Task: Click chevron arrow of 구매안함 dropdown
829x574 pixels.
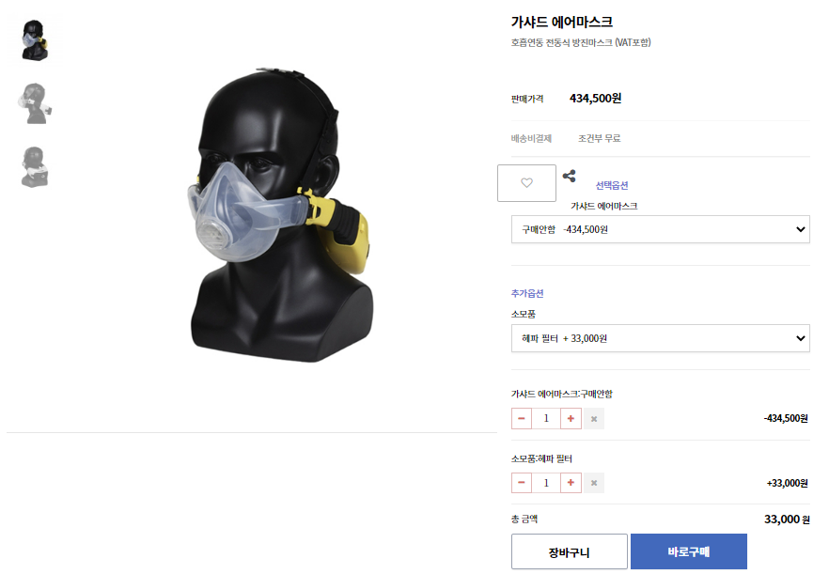Action: 801,229
